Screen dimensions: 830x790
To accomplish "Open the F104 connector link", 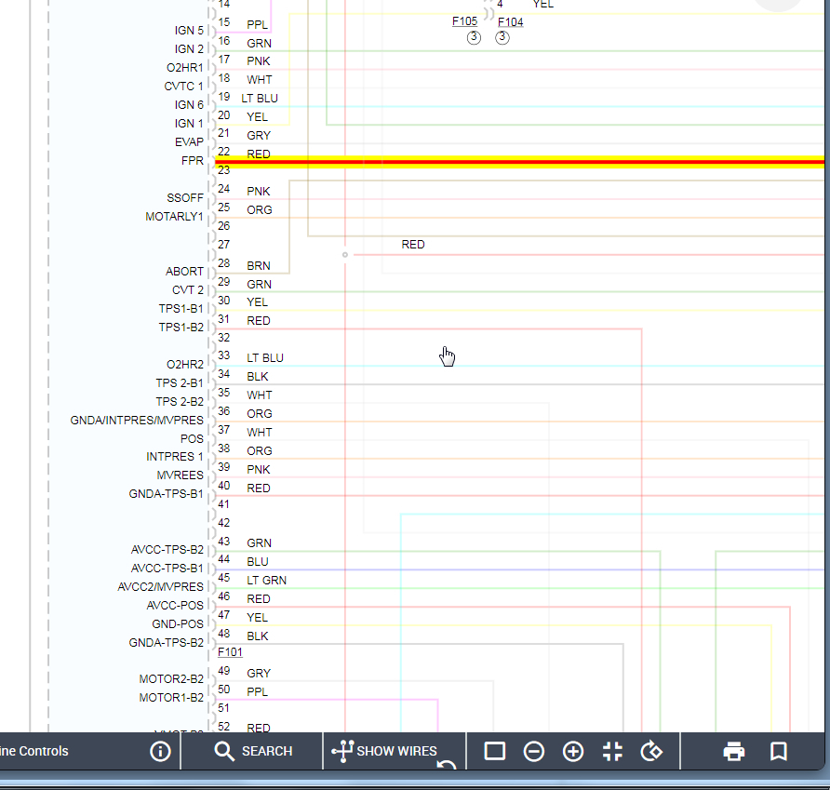I will (510, 21).
